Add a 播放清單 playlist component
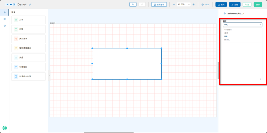 (28, 39)
